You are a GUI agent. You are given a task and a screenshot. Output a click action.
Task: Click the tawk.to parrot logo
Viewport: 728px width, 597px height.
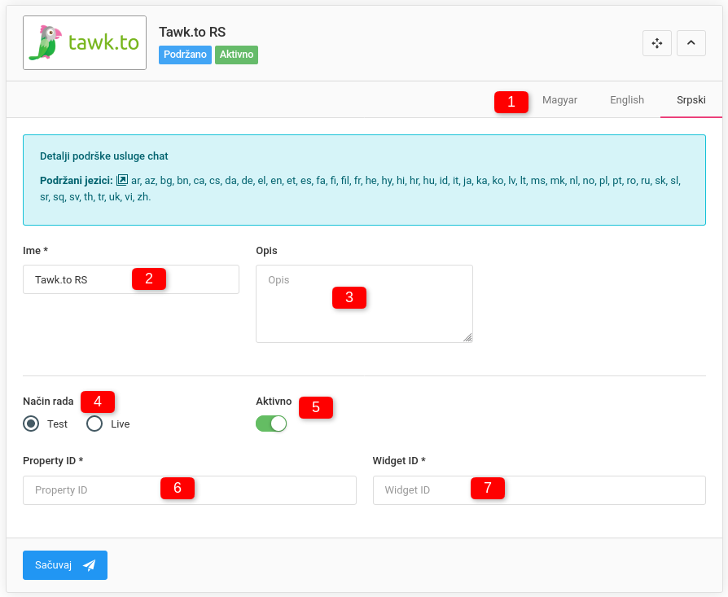pos(85,43)
